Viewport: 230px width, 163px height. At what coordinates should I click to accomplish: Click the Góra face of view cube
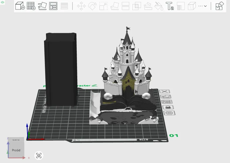(16, 140)
